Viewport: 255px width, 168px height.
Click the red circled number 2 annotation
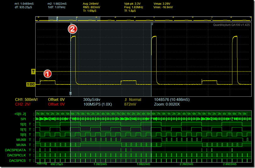[x=72, y=30]
